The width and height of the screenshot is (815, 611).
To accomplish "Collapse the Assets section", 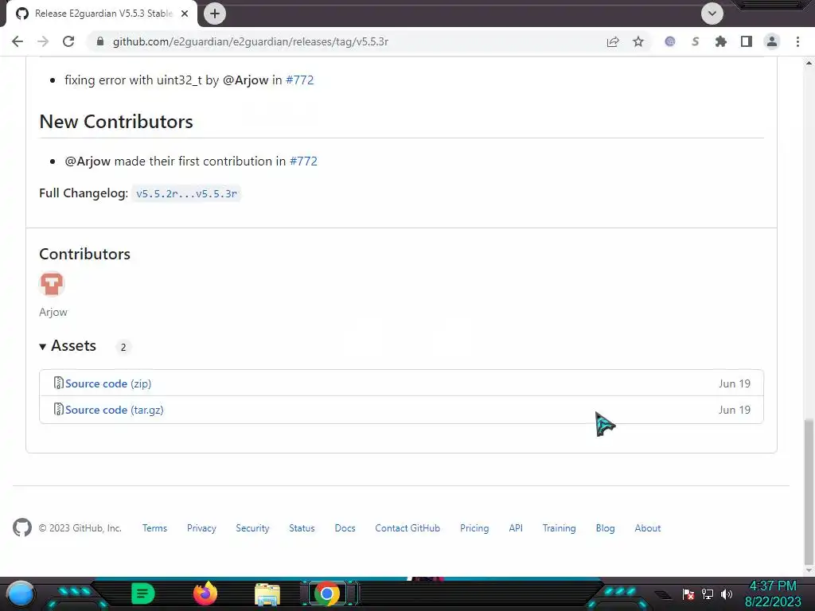I will tap(68, 346).
